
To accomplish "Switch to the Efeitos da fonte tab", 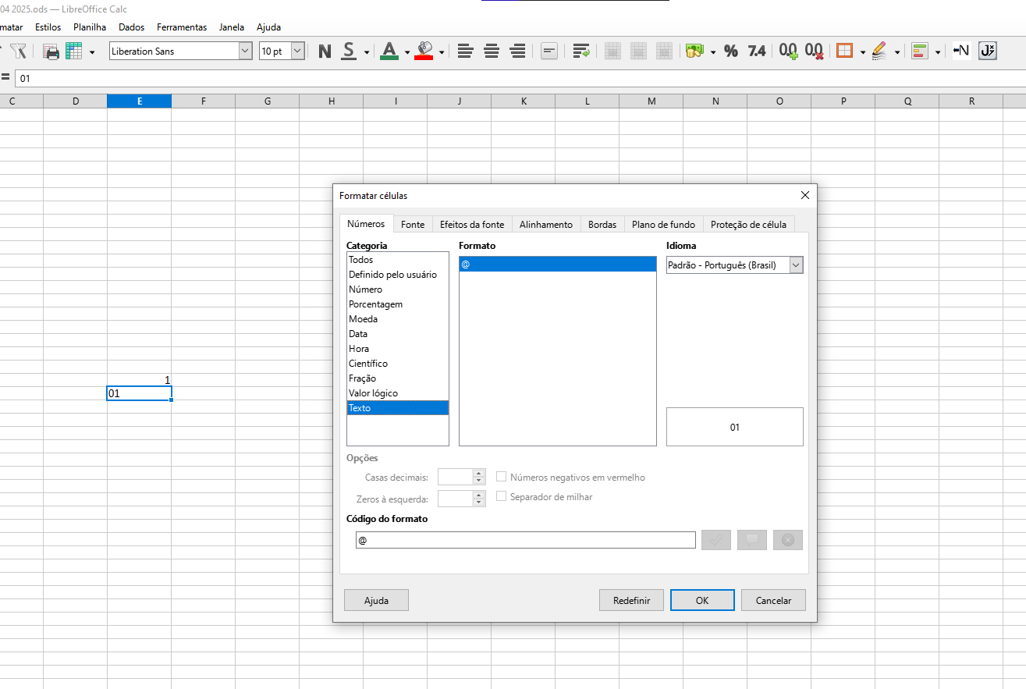I will [x=472, y=224].
